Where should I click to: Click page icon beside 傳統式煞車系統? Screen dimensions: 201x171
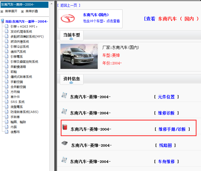7,76
